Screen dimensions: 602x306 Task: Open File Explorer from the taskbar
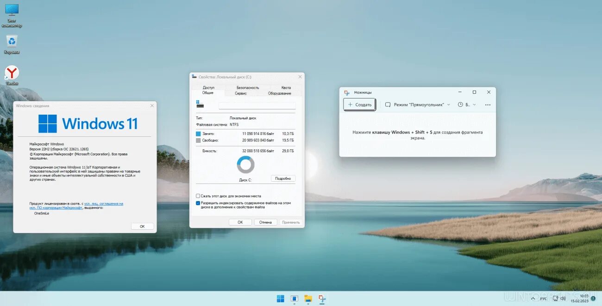(x=308, y=299)
